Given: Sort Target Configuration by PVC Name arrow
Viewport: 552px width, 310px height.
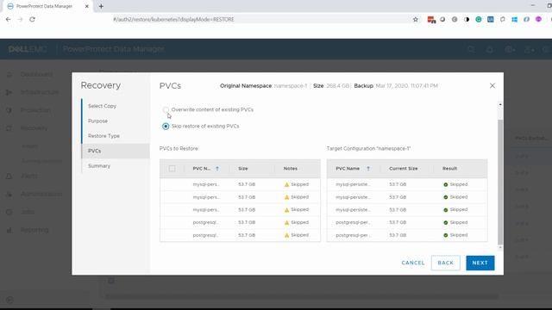Looking at the screenshot, I should [x=368, y=169].
